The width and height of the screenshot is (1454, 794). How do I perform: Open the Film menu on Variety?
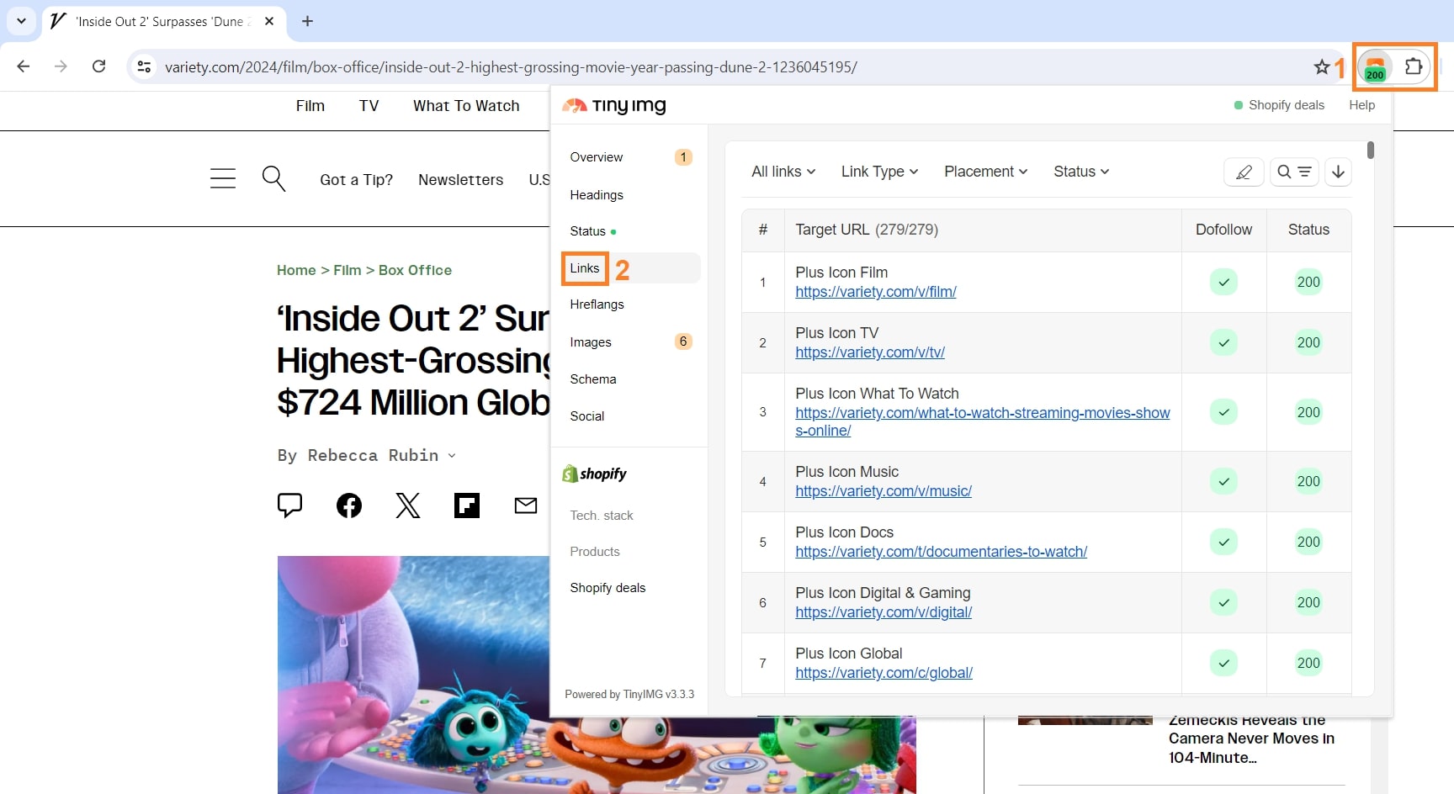click(x=310, y=106)
